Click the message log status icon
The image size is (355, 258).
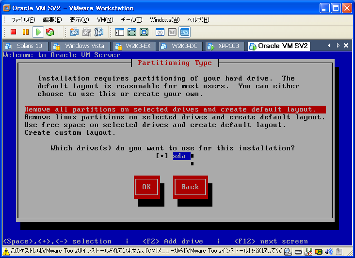pos(339,251)
